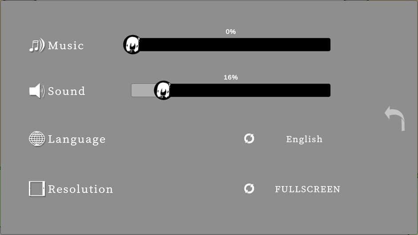
Task: Click the Language label text
Action: point(76,139)
